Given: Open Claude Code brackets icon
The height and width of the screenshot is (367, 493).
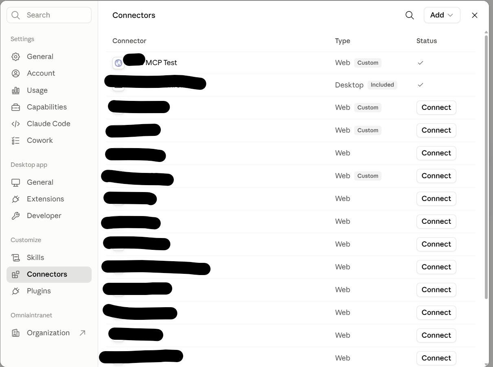Looking at the screenshot, I should (15, 124).
